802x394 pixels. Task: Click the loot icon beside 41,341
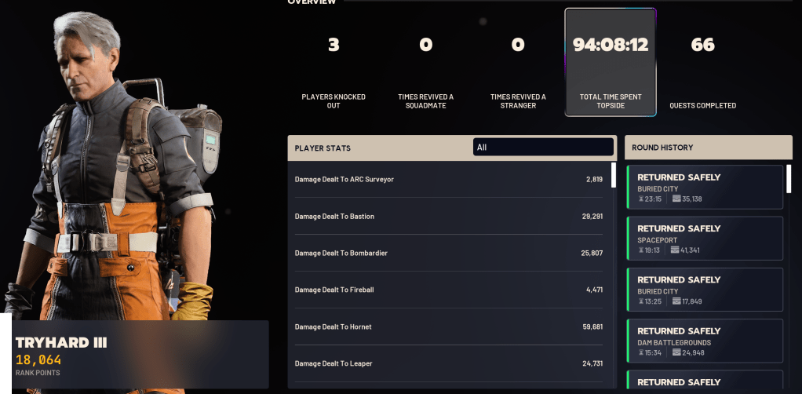pyautogui.click(x=676, y=250)
